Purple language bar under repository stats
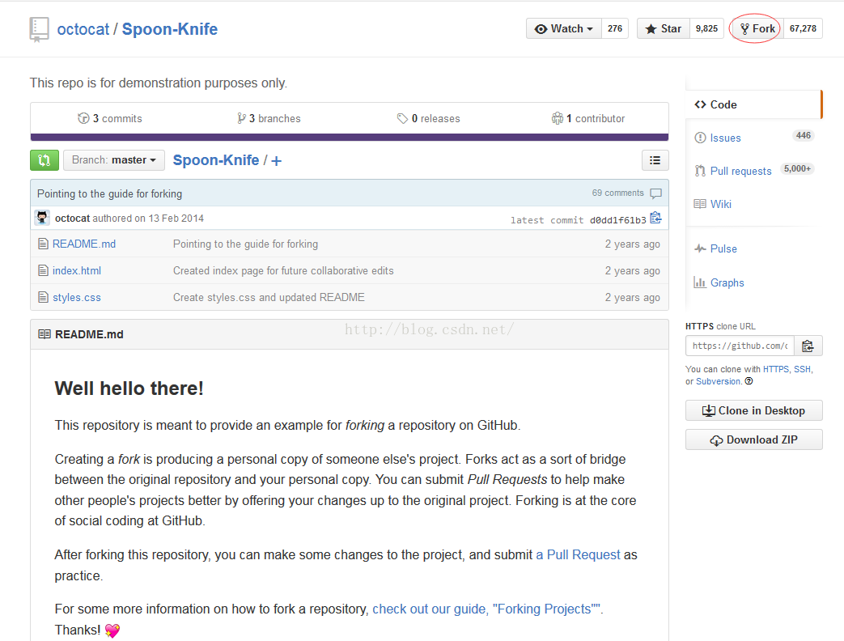Image resolution: width=844 pixels, height=641 pixels. tap(350, 137)
